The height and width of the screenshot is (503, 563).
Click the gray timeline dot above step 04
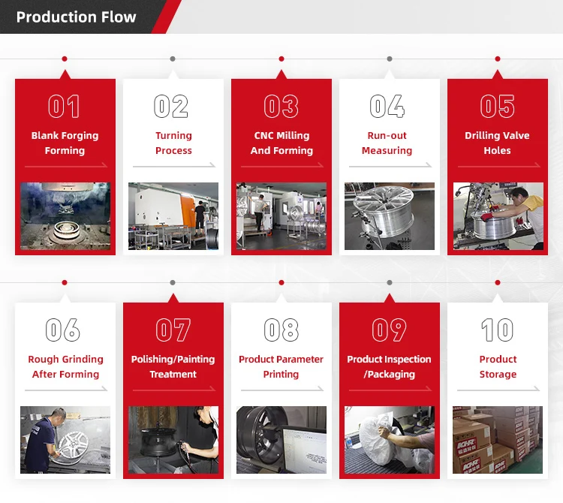390,59
